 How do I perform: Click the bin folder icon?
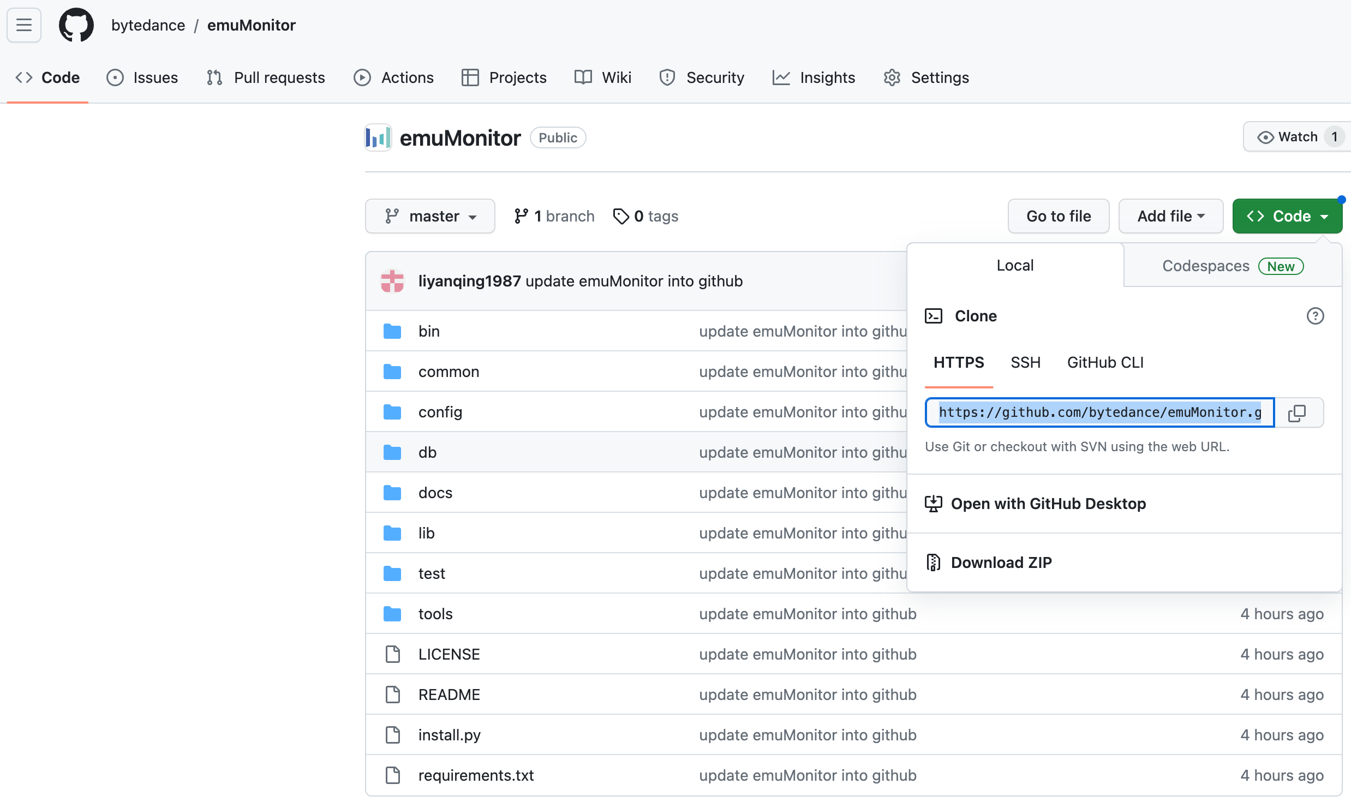point(392,331)
